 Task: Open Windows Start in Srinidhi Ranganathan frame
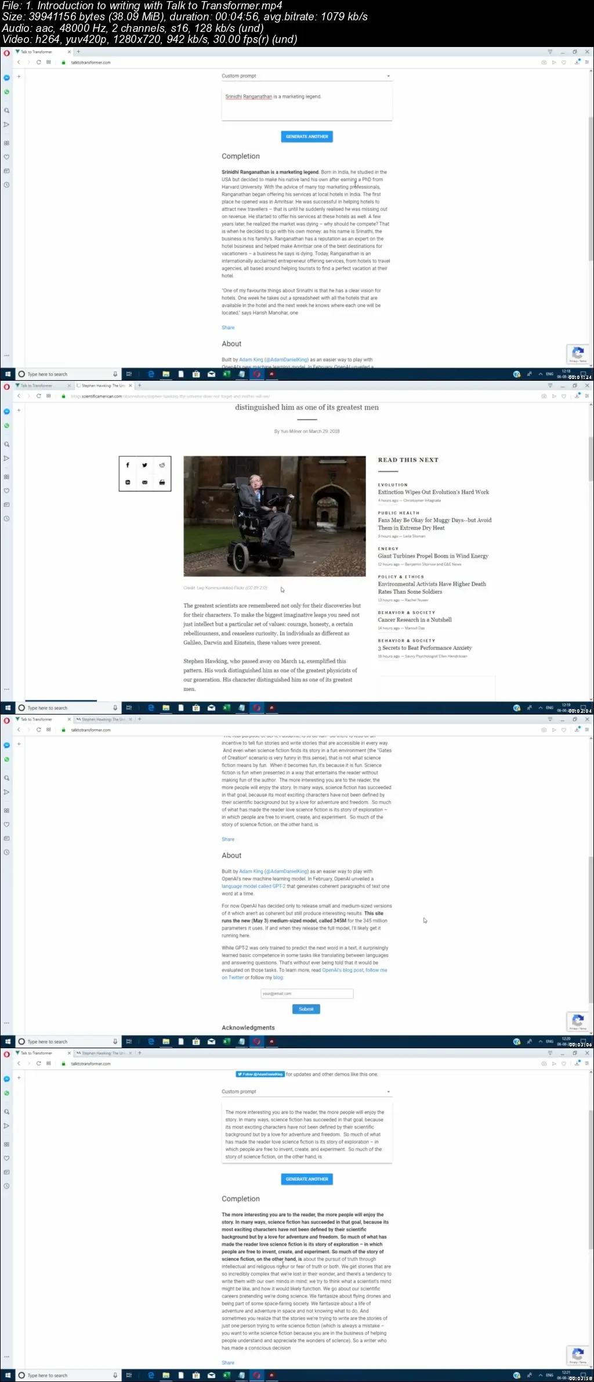click(8, 374)
